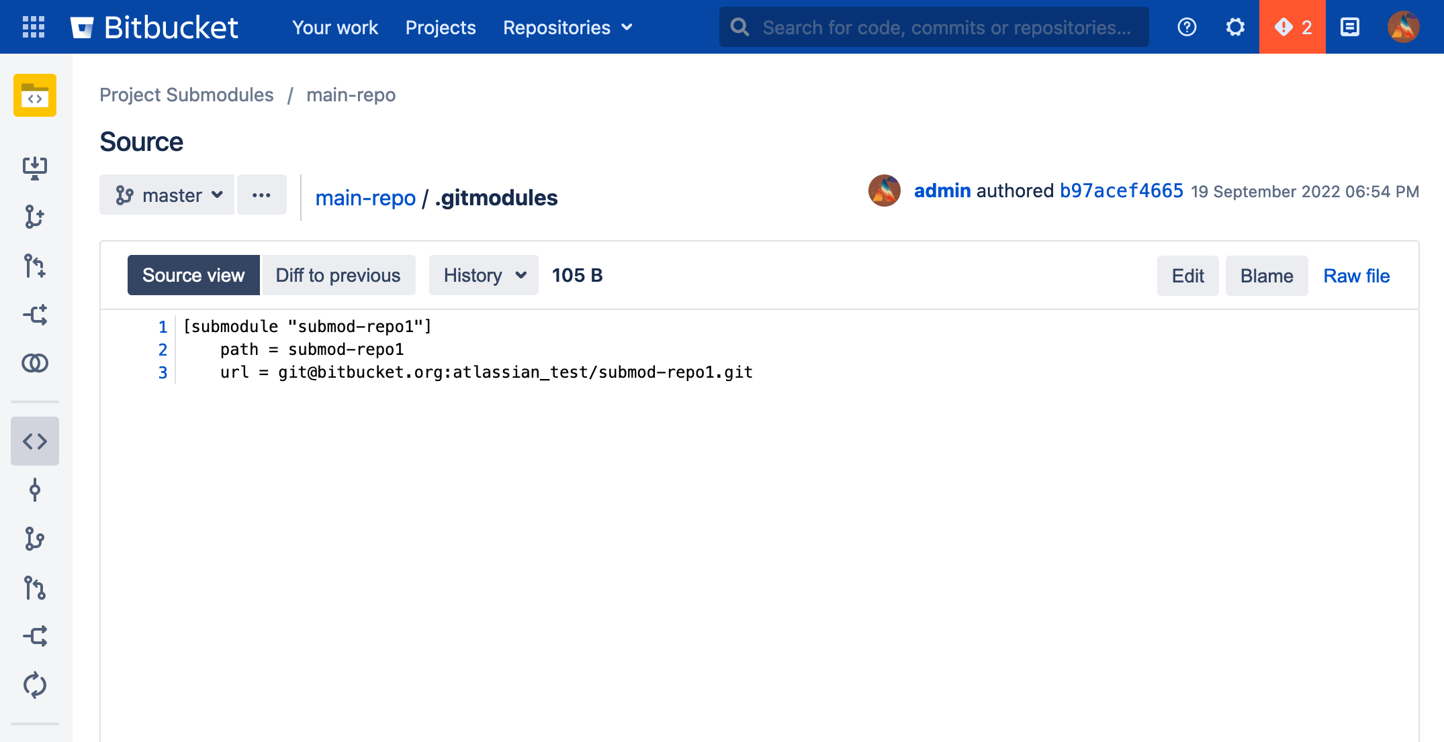This screenshot has height=742, width=1444.
Task: Switch to Source view
Action: [193, 275]
